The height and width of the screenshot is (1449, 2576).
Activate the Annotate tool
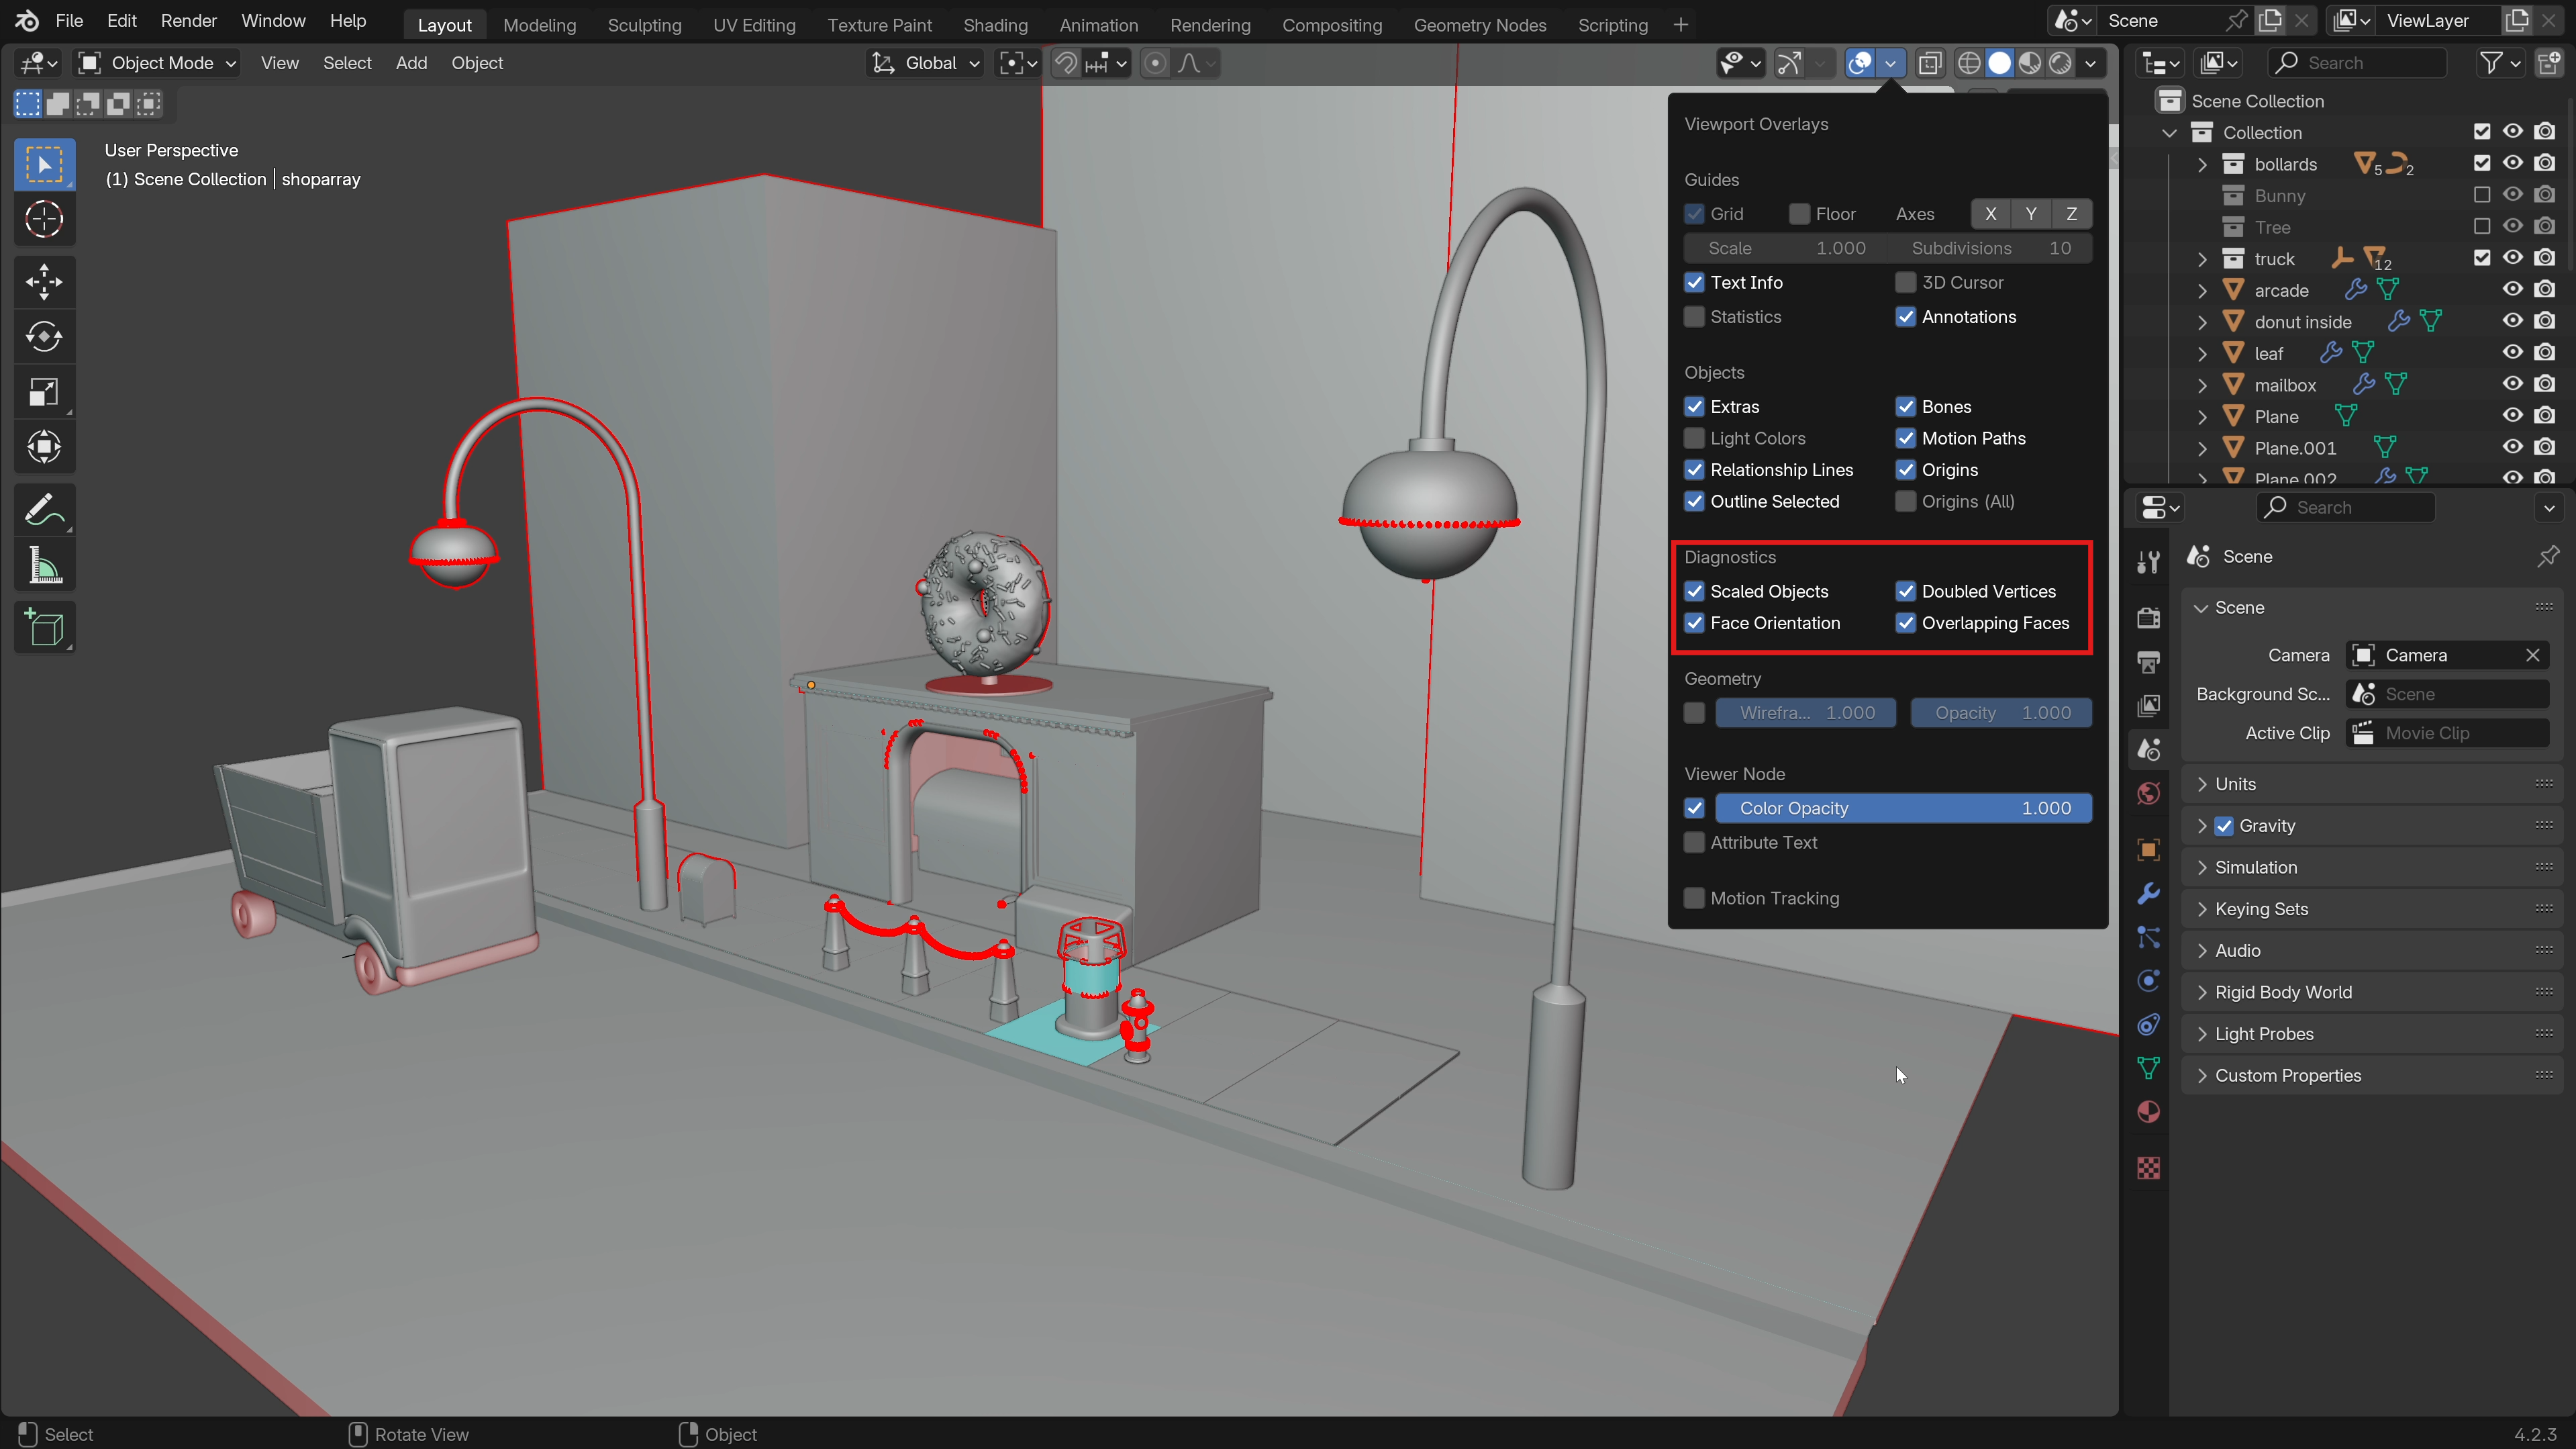point(44,510)
